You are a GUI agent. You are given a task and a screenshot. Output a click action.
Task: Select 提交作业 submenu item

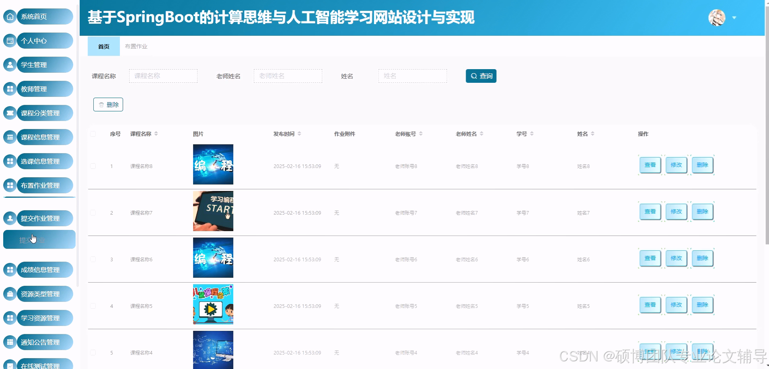[x=39, y=240]
